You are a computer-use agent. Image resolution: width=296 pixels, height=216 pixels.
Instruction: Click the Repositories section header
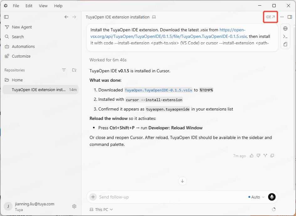(14, 70)
